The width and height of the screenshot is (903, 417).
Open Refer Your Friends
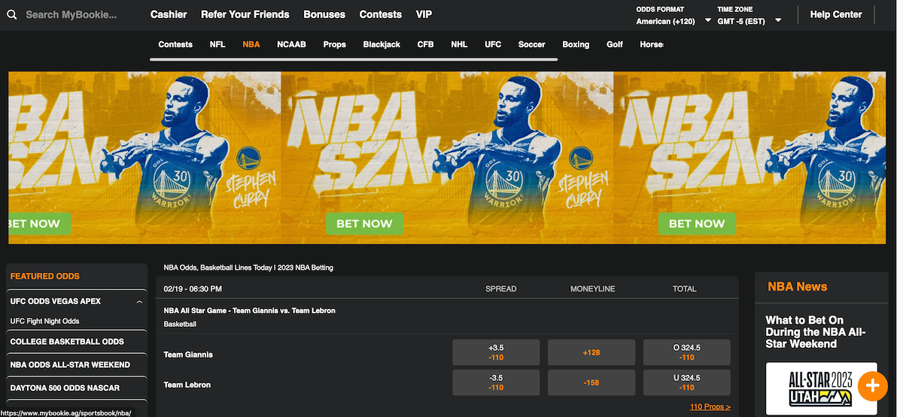point(245,14)
